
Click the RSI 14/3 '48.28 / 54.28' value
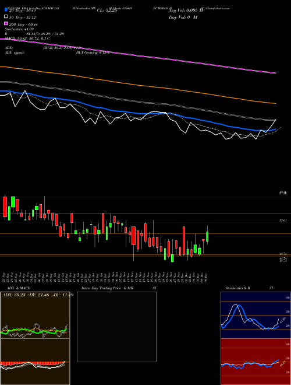coord(52,34)
